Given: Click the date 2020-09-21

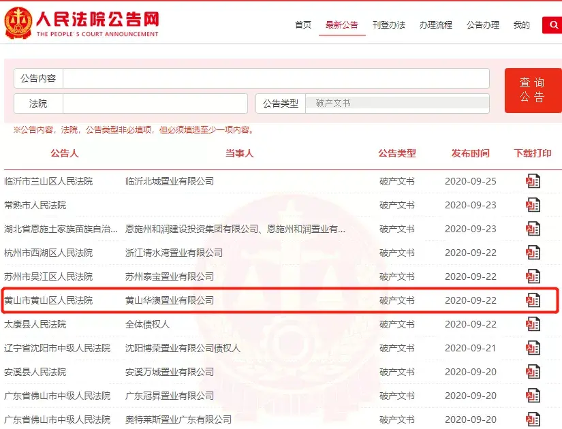Looking at the screenshot, I should pos(471,348).
